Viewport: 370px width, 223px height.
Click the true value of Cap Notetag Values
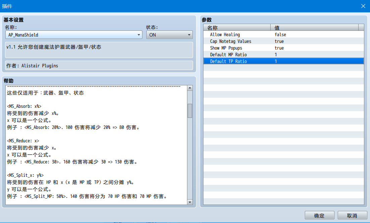(x=279, y=41)
